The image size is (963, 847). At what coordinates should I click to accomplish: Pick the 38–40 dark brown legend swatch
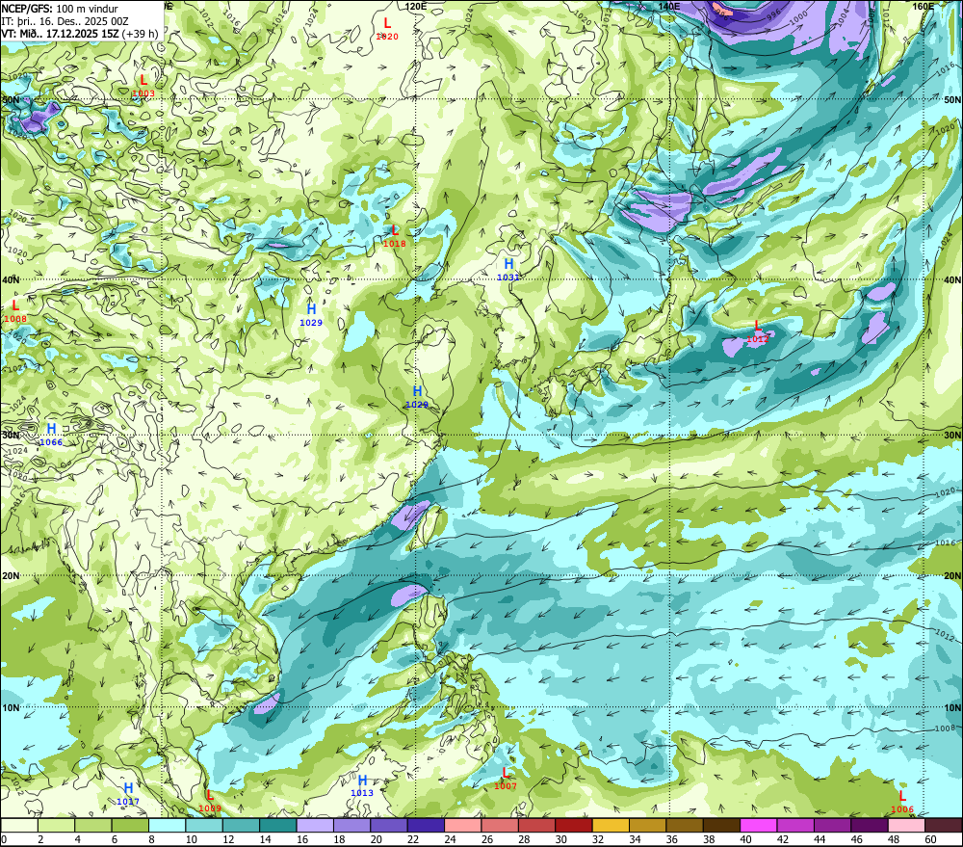721,825
